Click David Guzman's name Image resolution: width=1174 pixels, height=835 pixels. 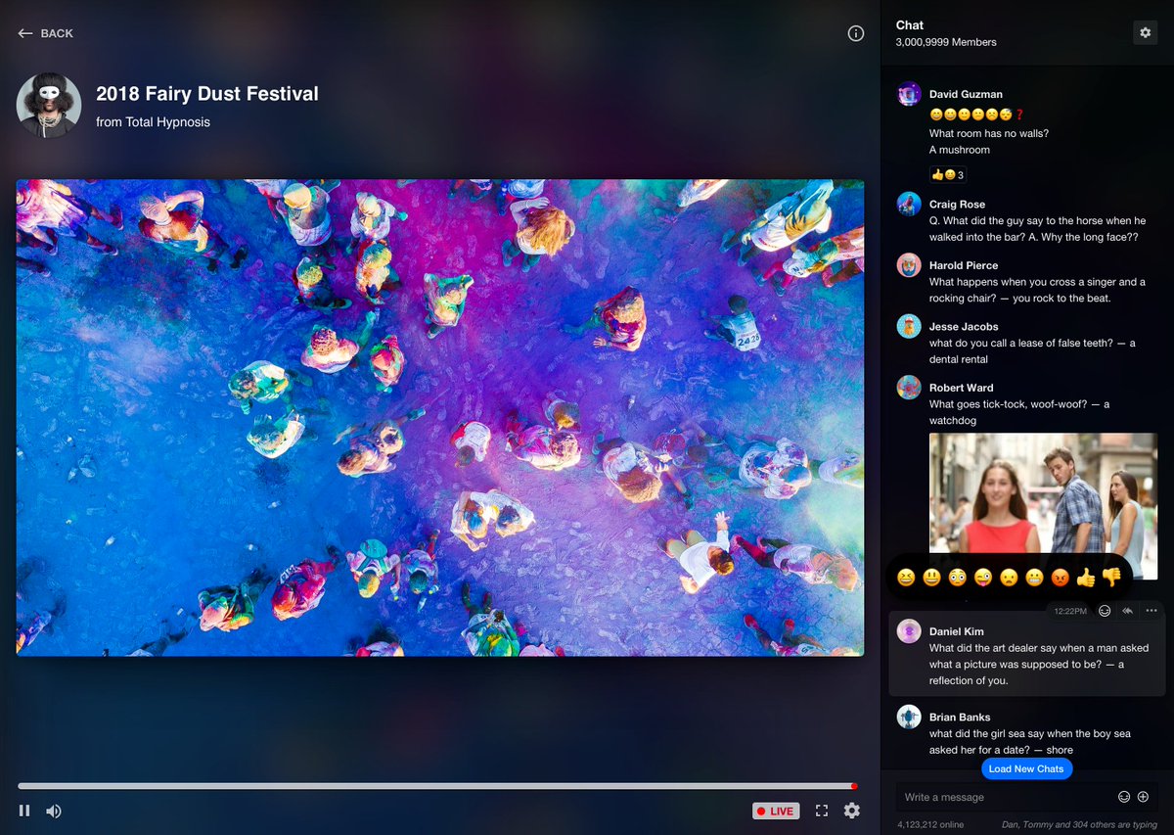pyautogui.click(x=966, y=94)
